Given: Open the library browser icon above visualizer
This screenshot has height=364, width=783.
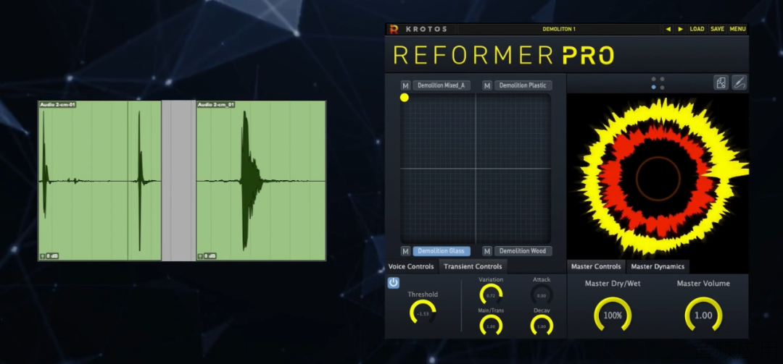Looking at the screenshot, I should [721, 82].
